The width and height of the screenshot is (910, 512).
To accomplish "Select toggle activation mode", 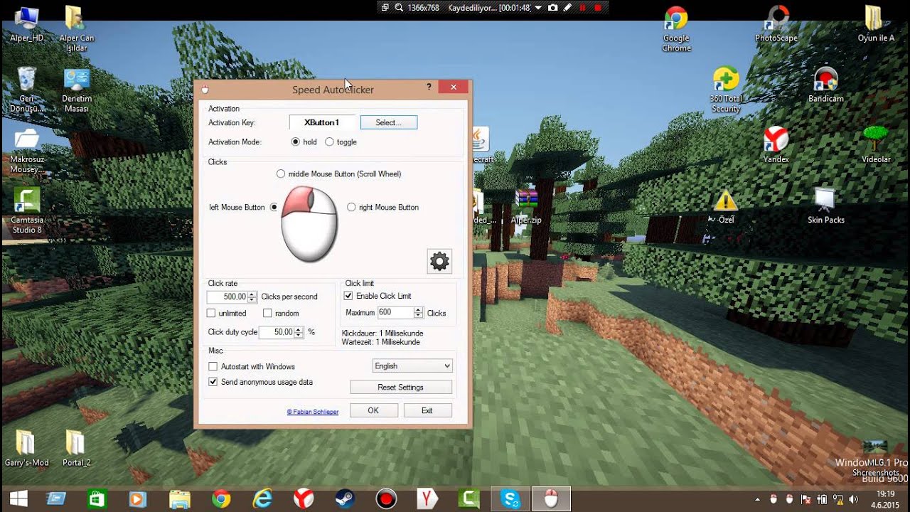I will click(329, 142).
